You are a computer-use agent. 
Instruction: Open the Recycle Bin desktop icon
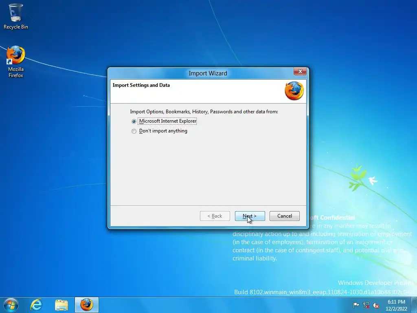pyautogui.click(x=16, y=16)
